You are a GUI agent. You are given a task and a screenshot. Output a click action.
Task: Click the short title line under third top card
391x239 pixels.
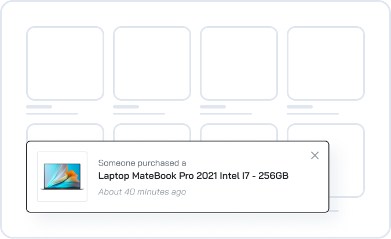[x=213, y=107]
